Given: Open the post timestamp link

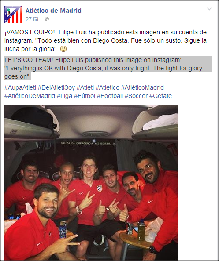Looking at the screenshot, I should pos(32,19).
